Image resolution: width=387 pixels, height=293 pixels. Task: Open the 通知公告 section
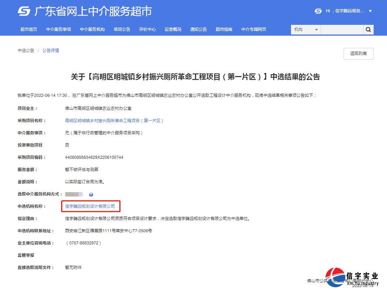(x=198, y=29)
